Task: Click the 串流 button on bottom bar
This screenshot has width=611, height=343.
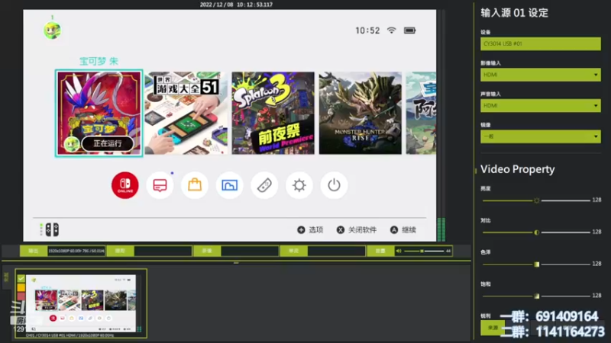Action: point(293,252)
